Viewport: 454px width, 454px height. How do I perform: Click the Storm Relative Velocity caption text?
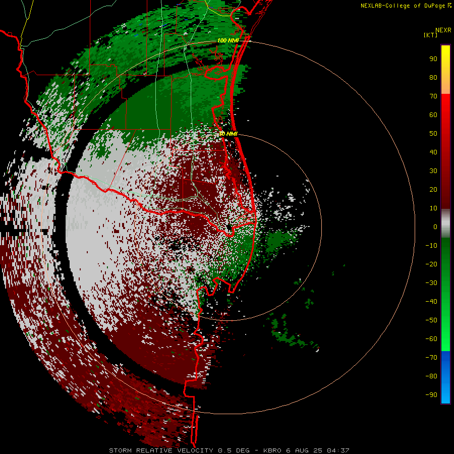(230, 450)
